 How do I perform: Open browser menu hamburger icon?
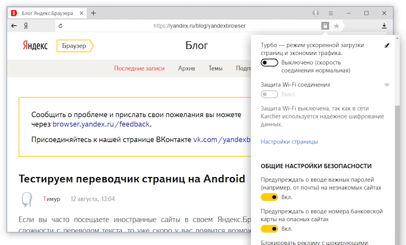pyautogui.click(x=331, y=13)
